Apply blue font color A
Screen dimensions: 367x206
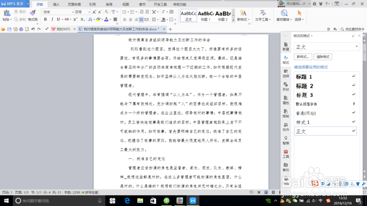106,20
